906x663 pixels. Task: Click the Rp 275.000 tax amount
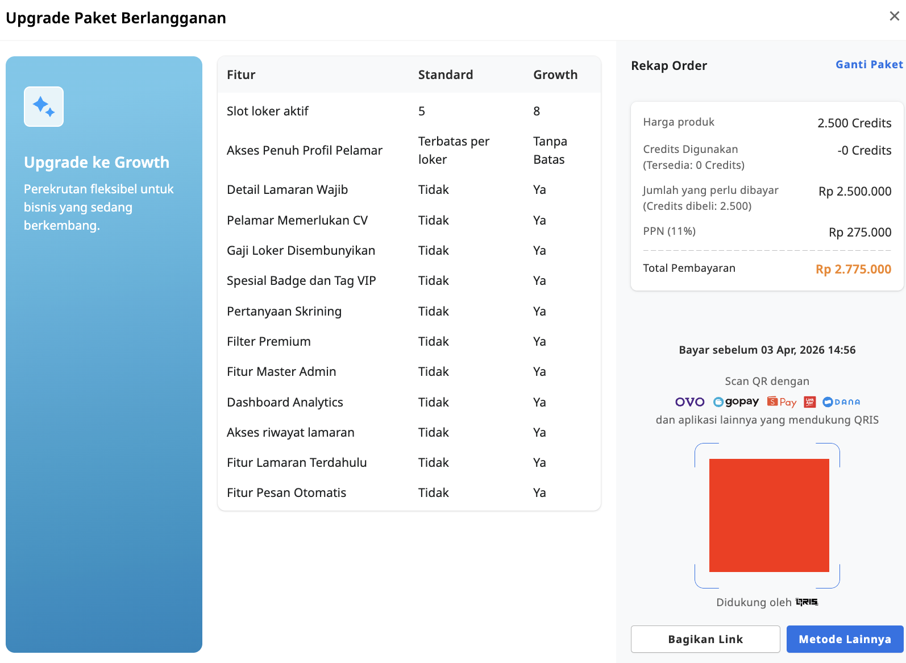click(x=860, y=232)
